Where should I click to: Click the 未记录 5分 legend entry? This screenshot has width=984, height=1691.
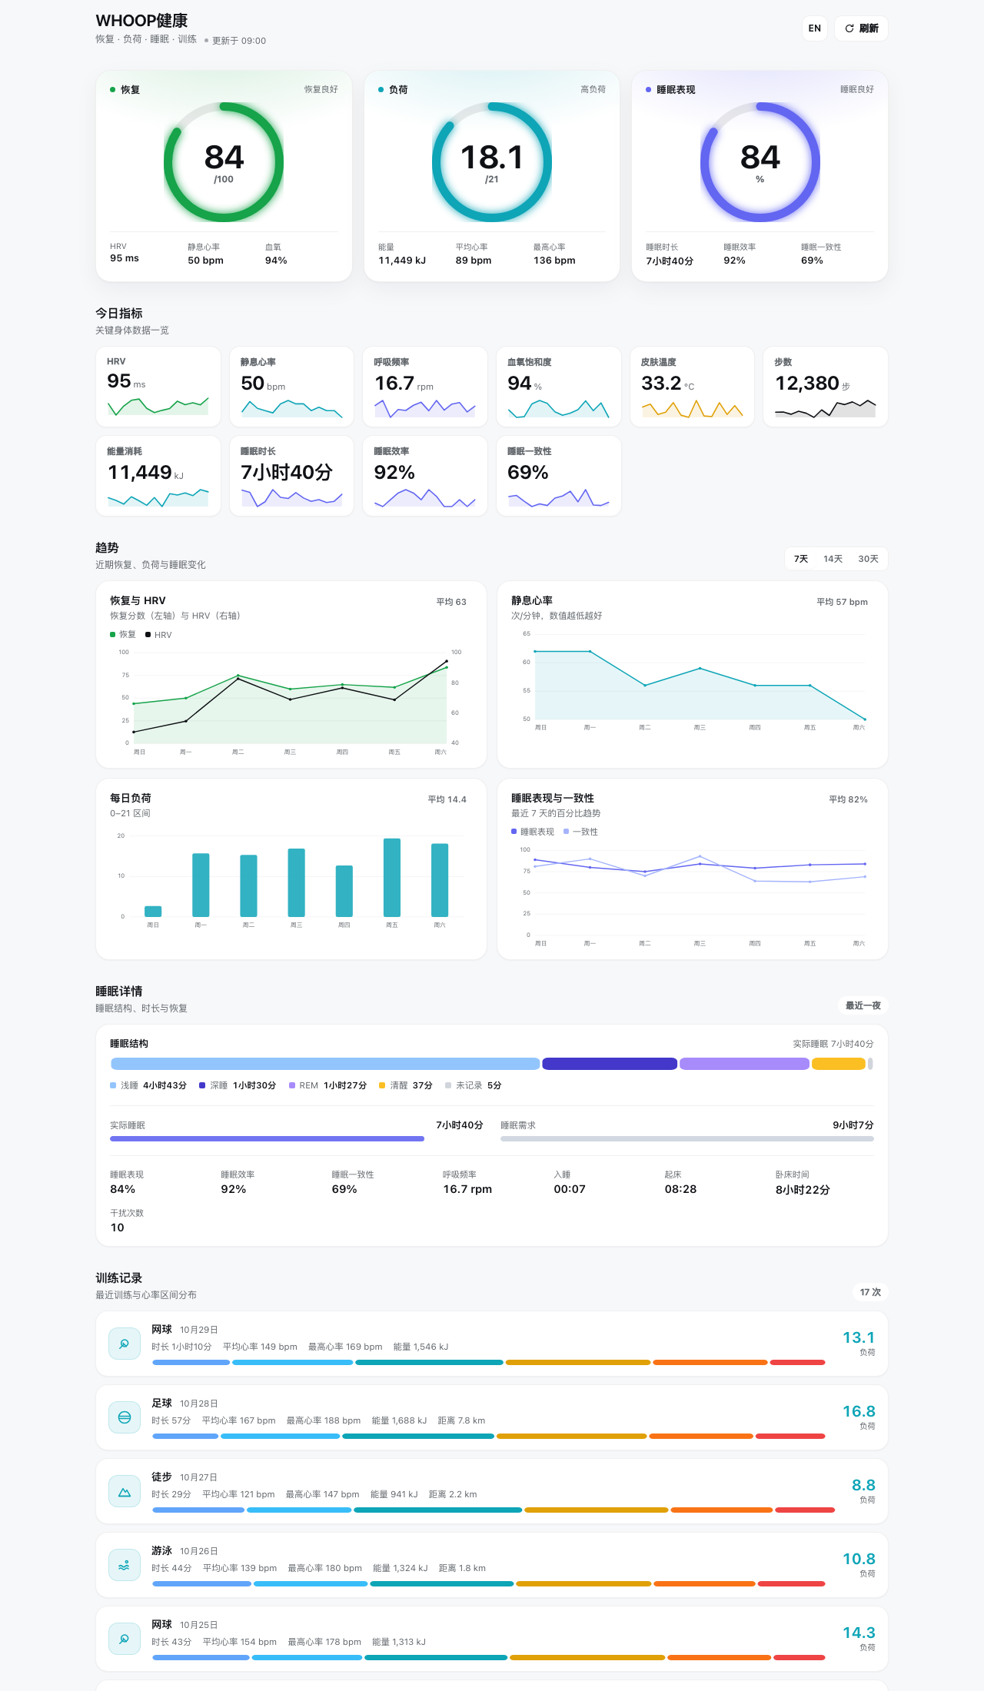point(473,1085)
